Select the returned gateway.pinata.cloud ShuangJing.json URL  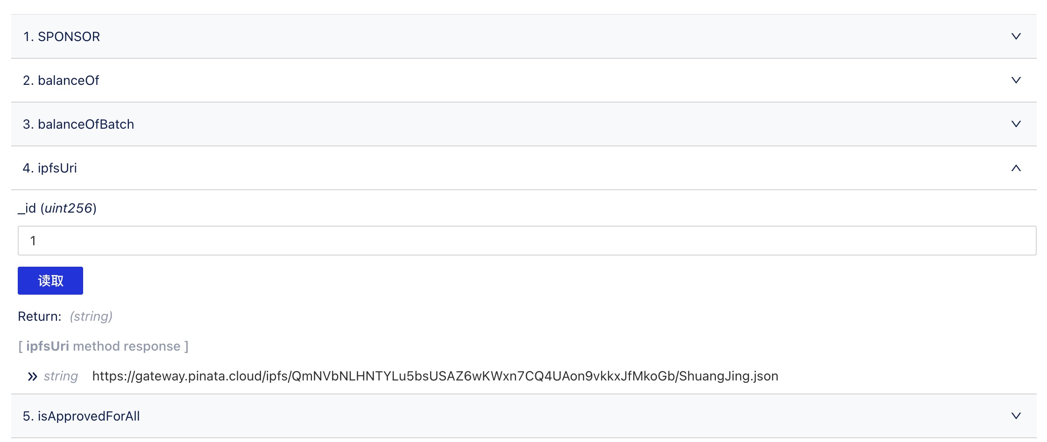(x=435, y=376)
